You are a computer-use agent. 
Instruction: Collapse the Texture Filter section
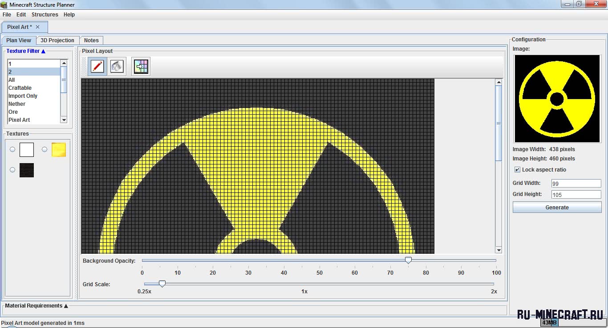point(26,51)
